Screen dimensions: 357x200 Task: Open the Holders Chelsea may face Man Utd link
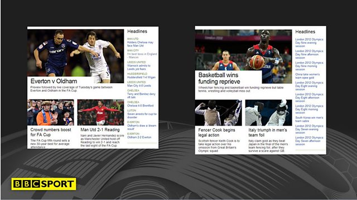(x=140, y=44)
